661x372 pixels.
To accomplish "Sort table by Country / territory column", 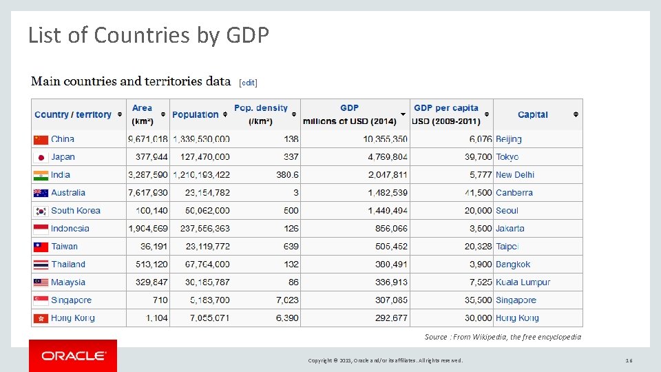I will pos(120,114).
